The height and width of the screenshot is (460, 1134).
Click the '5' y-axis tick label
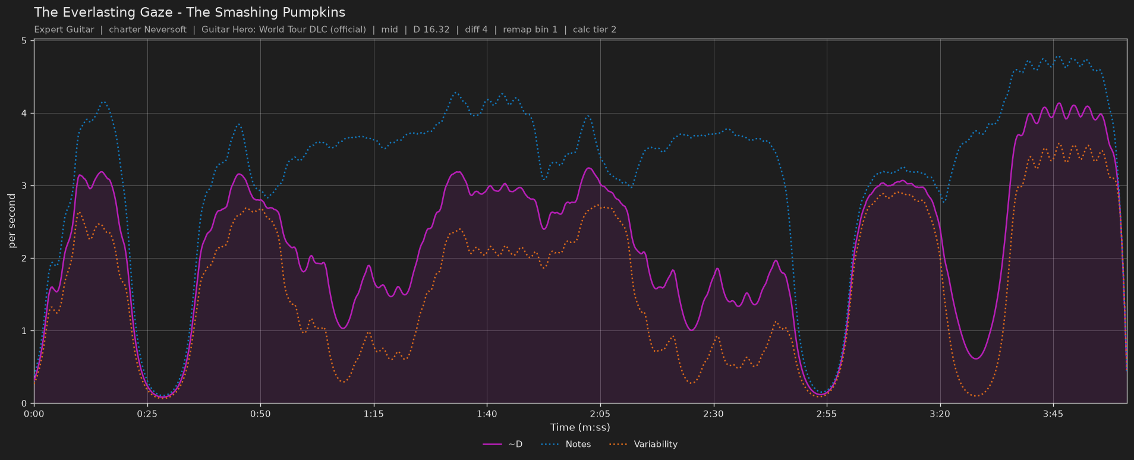[24, 41]
